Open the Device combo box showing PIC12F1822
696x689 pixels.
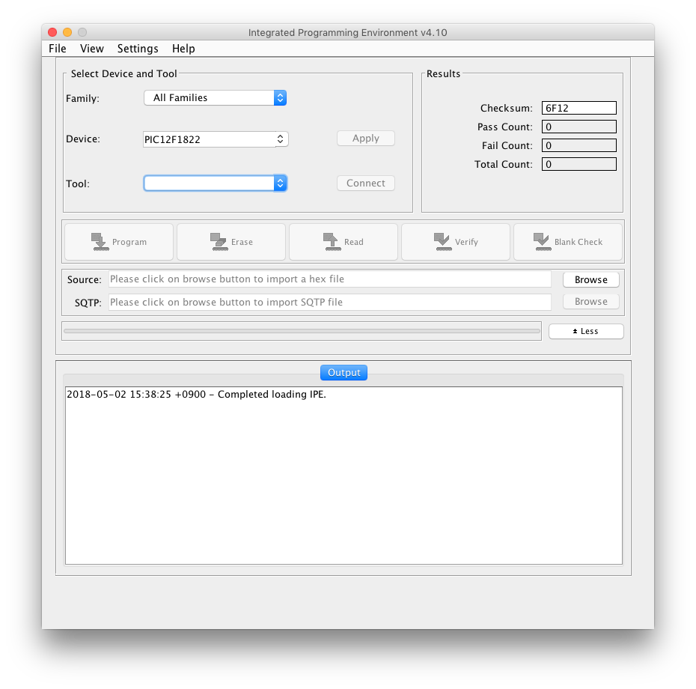216,139
